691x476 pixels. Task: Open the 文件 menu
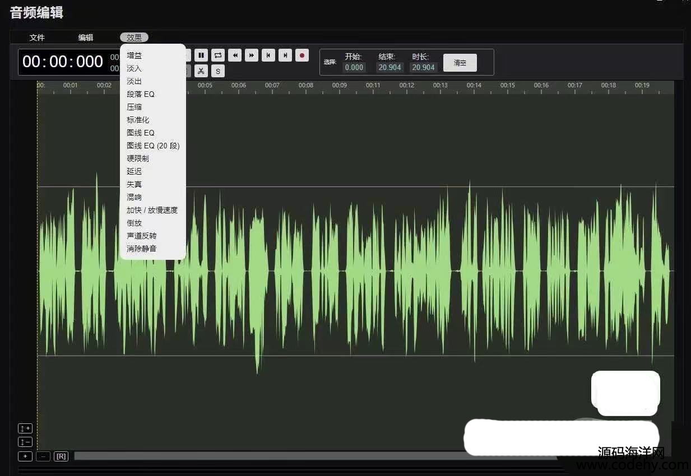(x=37, y=38)
